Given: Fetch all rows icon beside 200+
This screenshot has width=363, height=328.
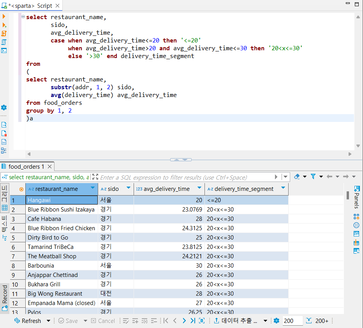Looking at the screenshot, I should 309,321.
